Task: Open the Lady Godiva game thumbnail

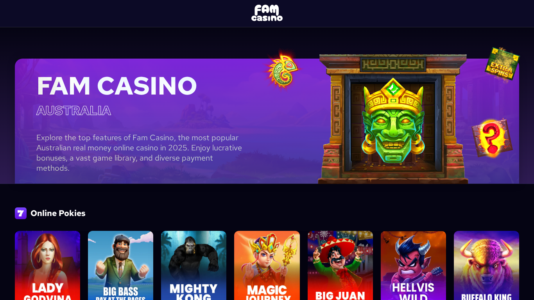Action: pos(48,266)
